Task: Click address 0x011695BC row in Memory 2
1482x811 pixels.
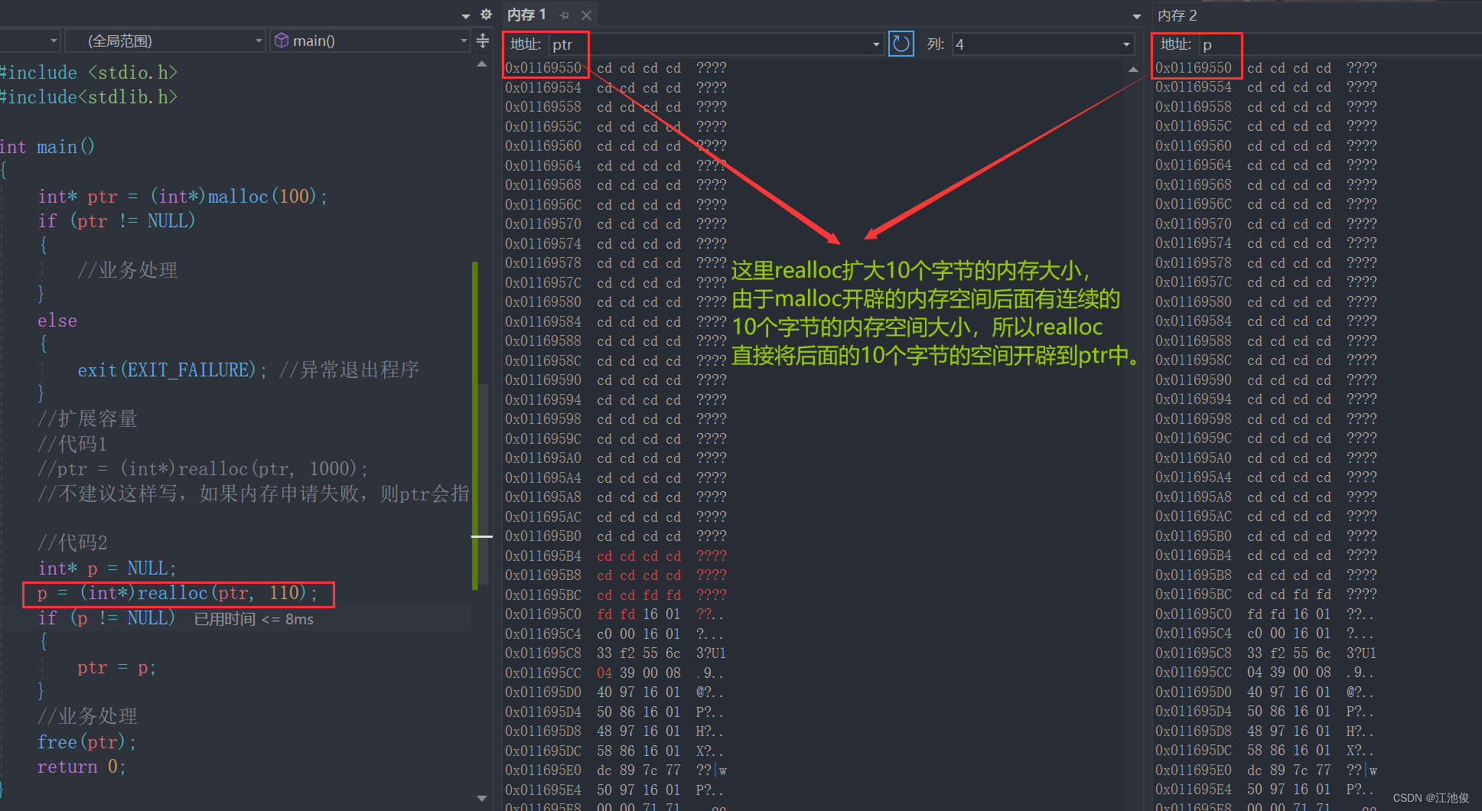Action: tap(1267, 594)
